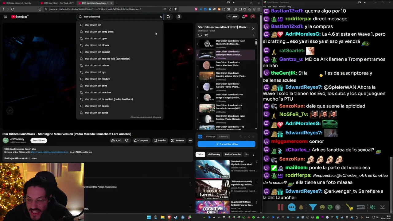Screen dimensions: 393x221
Task: Go to the YouTube Premium home logo
Action: 19,17
